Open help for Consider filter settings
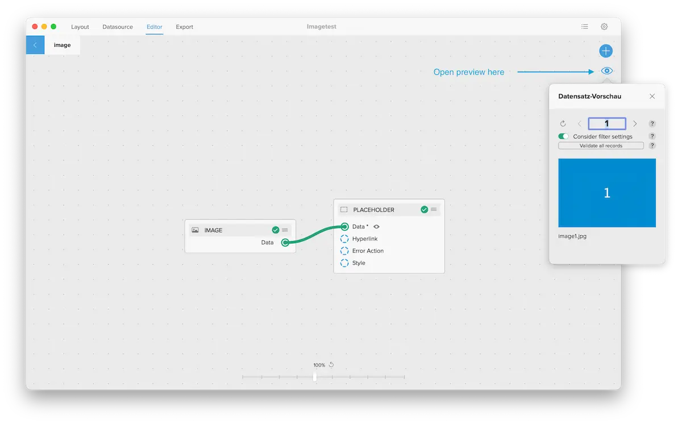Screen dimensions: 682x424 652,136
